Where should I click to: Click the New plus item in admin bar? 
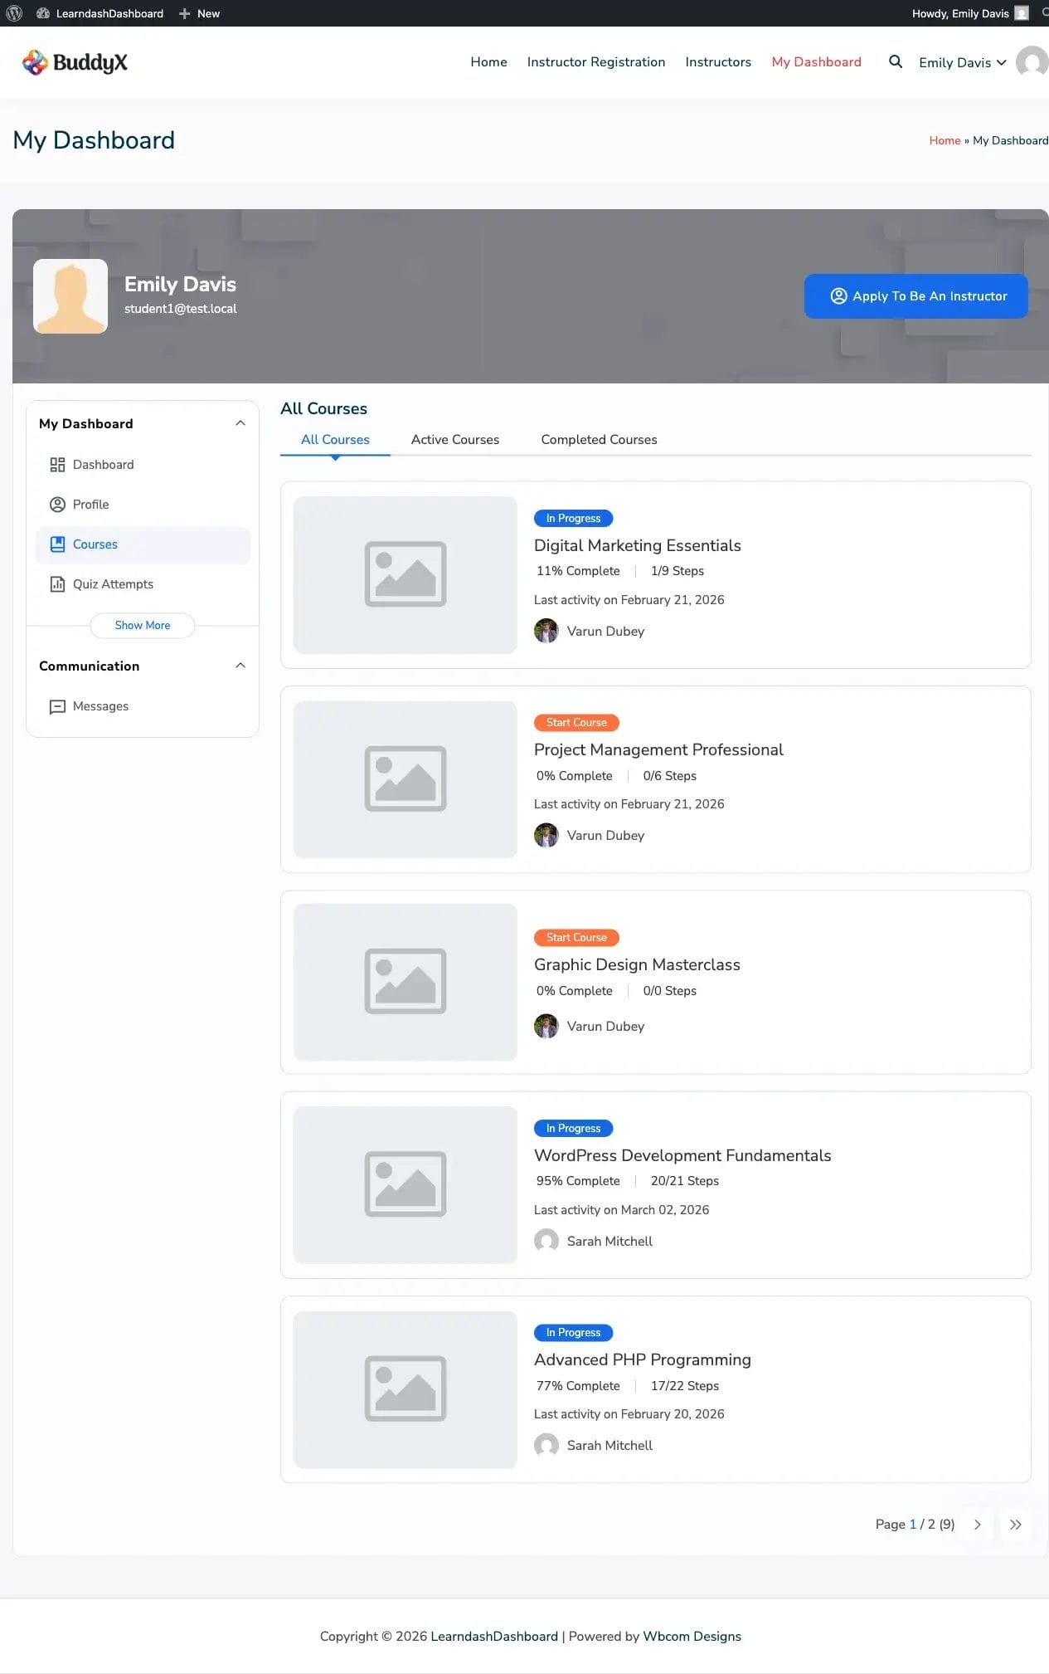199,13
